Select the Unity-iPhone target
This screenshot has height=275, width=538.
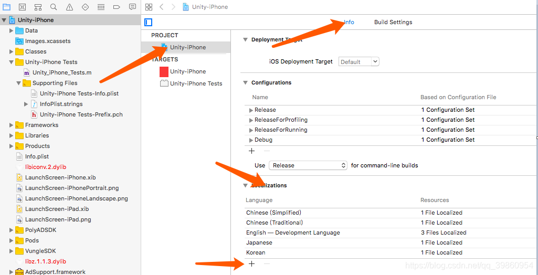tap(188, 72)
